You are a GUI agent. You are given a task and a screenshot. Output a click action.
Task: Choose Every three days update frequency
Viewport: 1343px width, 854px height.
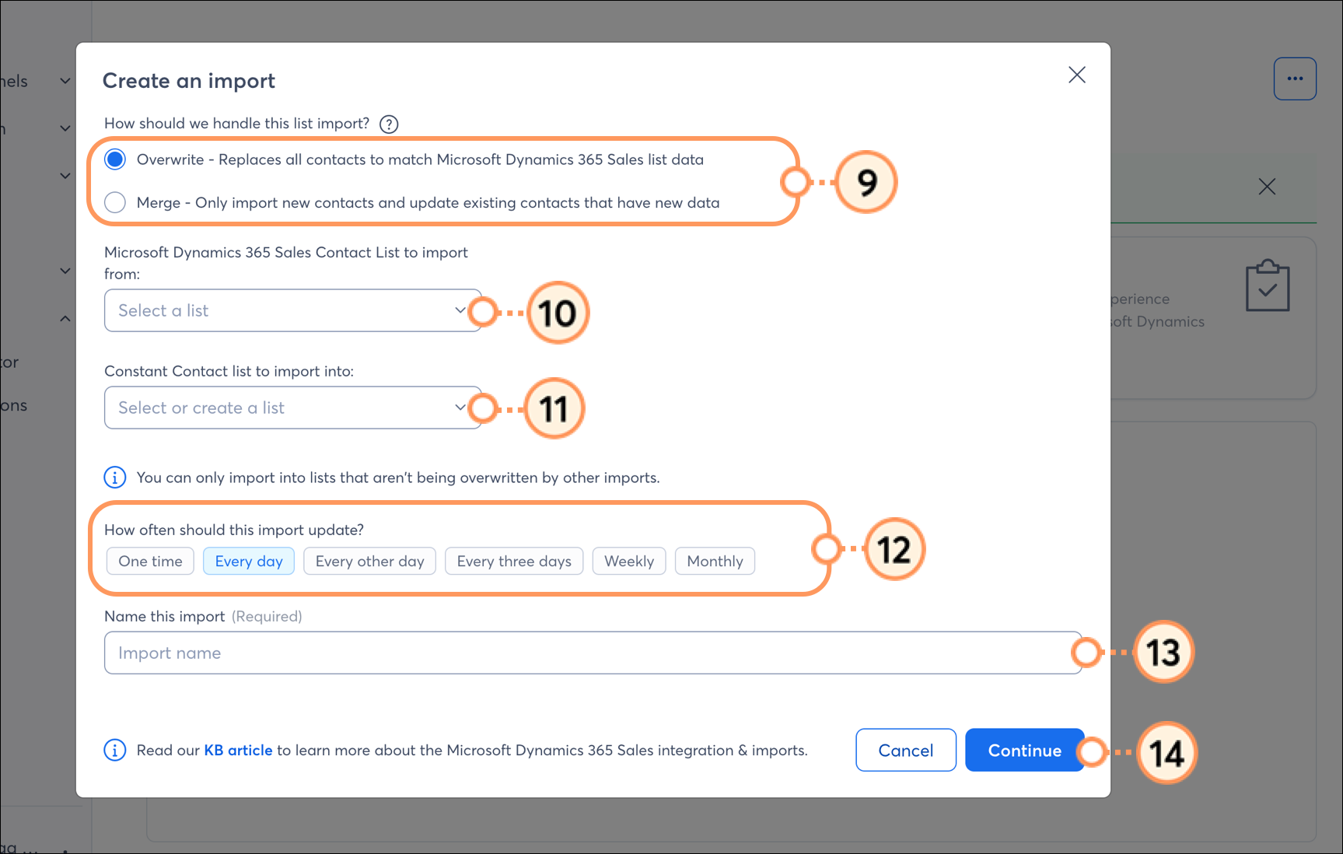click(x=514, y=561)
